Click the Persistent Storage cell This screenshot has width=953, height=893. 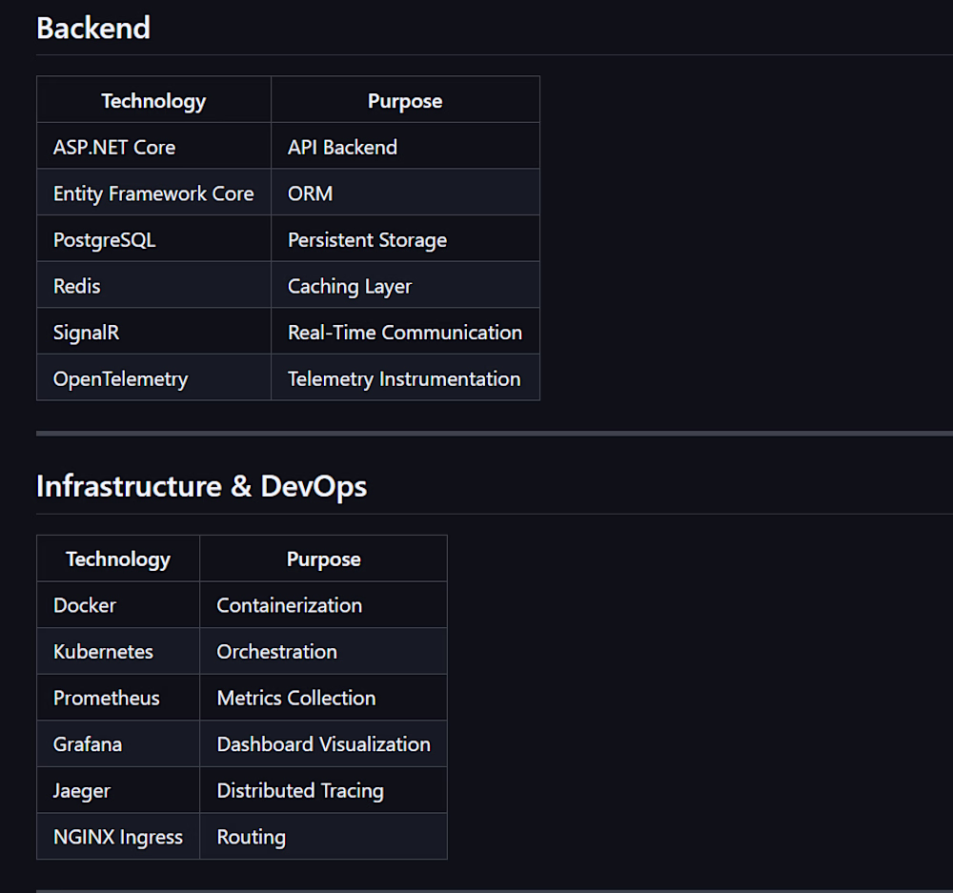click(405, 238)
